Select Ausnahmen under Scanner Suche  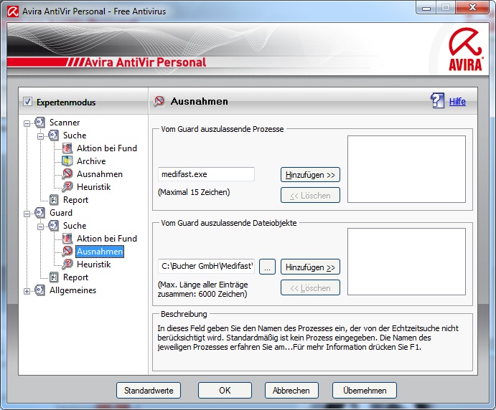point(100,174)
